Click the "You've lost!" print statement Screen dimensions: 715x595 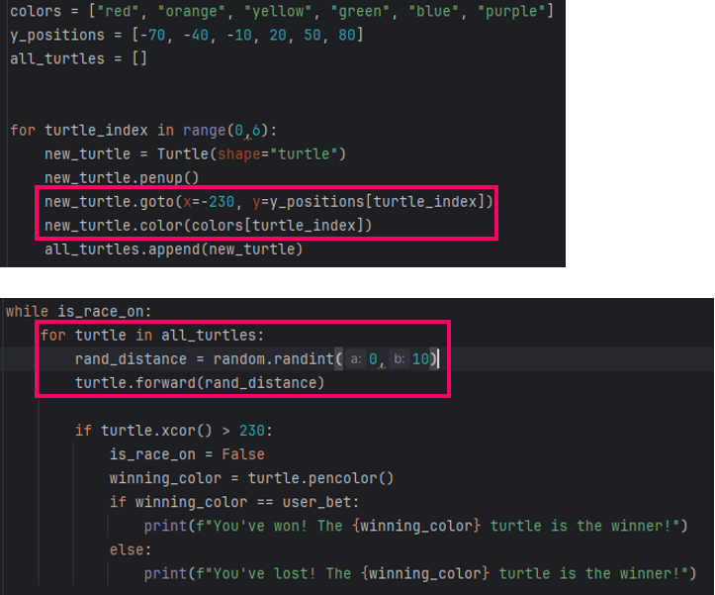pos(420,573)
